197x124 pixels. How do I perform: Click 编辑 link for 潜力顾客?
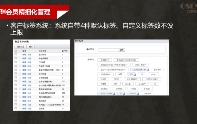(x=24, y=55)
